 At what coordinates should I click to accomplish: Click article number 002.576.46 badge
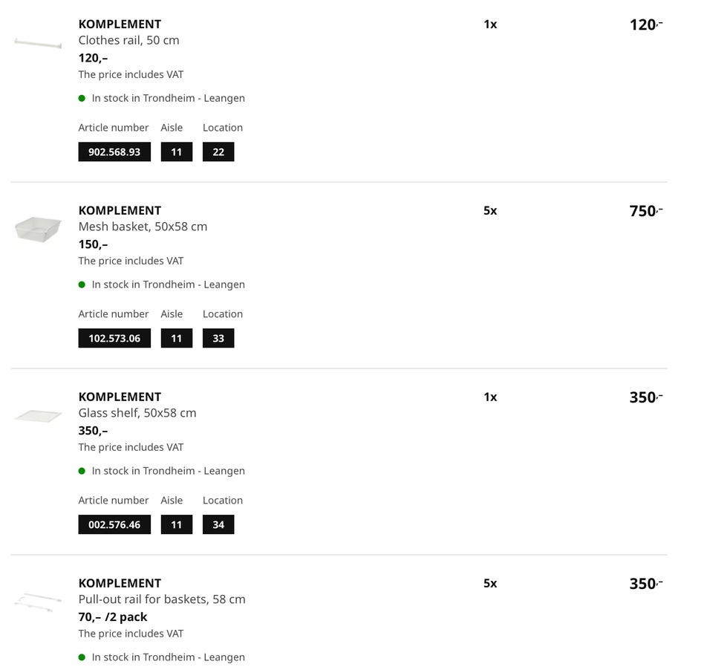[x=114, y=525]
